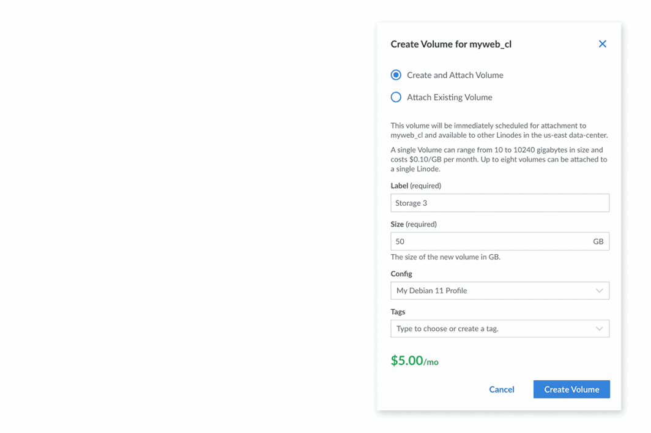This screenshot has width=651, height=433.
Task: Choose the Attach Existing Volume radio option
Action: point(396,97)
